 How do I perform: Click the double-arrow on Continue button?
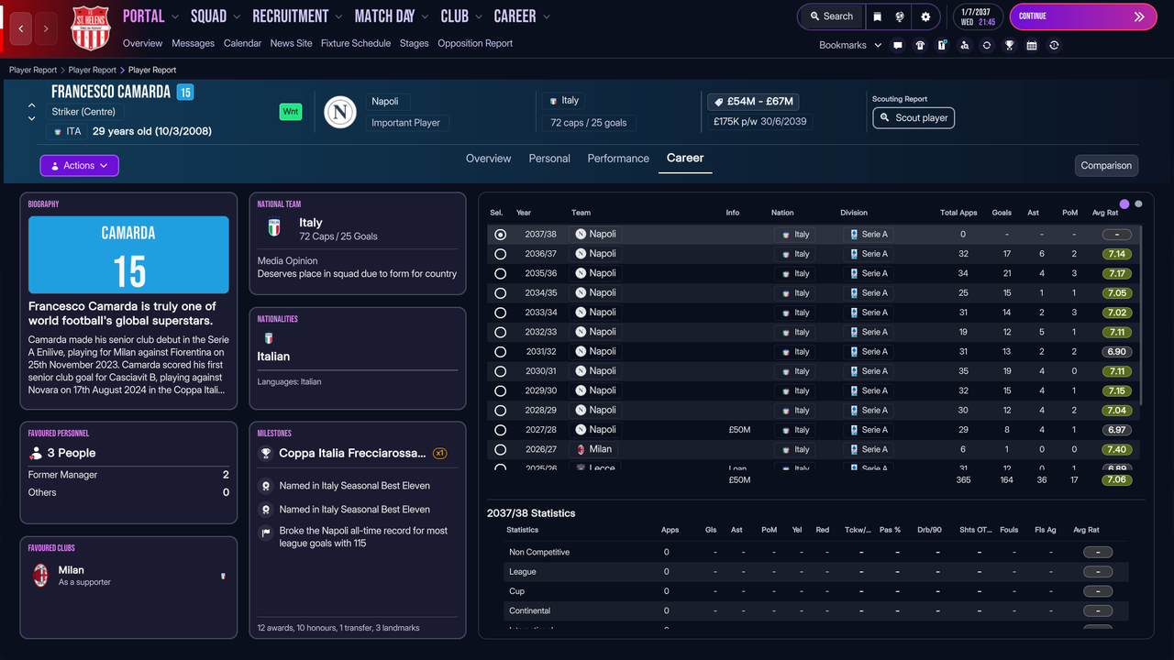[x=1139, y=16]
